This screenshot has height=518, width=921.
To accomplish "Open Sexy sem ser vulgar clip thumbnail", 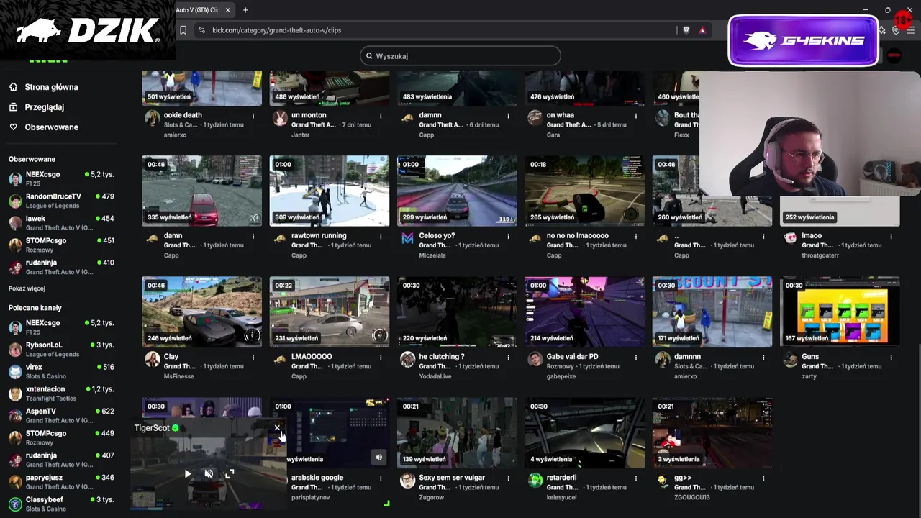I will 457,433.
